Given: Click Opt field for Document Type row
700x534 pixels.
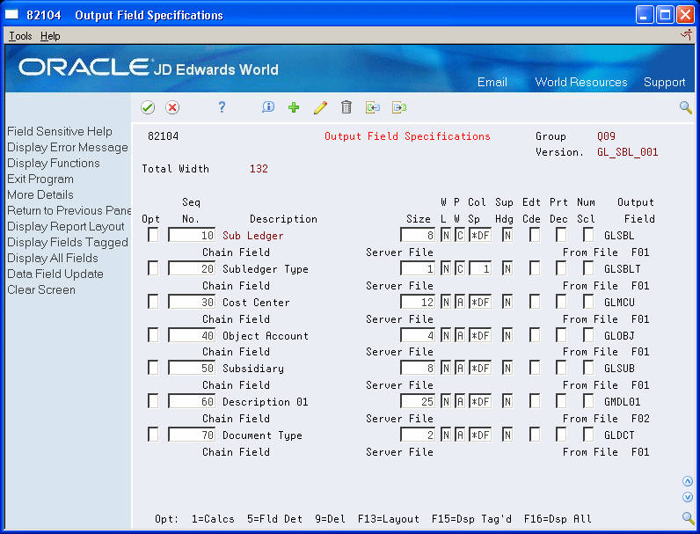Looking at the screenshot, I should [x=153, y=435].
